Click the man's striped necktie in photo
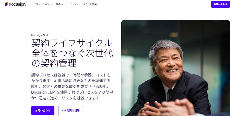 coord(170,95)
